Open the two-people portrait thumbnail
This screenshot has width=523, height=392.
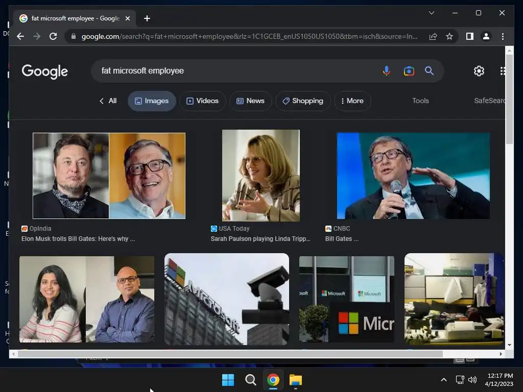pyautogui.click(x=87, y=299)
